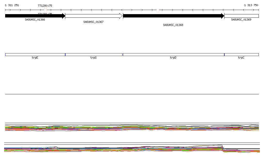The height and width of the screenshot is (157, 264).
Task: Select the SAOUHSC_01369 white gene box
Action: tap(241, 16)
